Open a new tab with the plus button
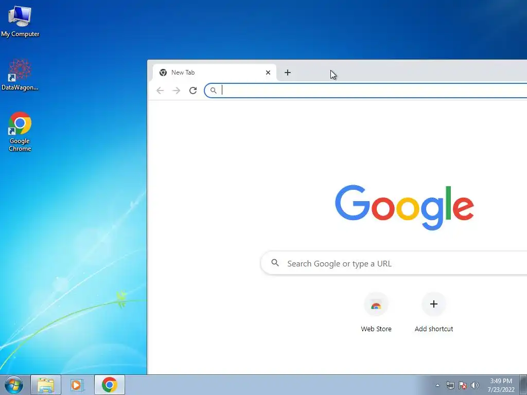The height and width of the screenshot is (395, 527). coord(288,73)
